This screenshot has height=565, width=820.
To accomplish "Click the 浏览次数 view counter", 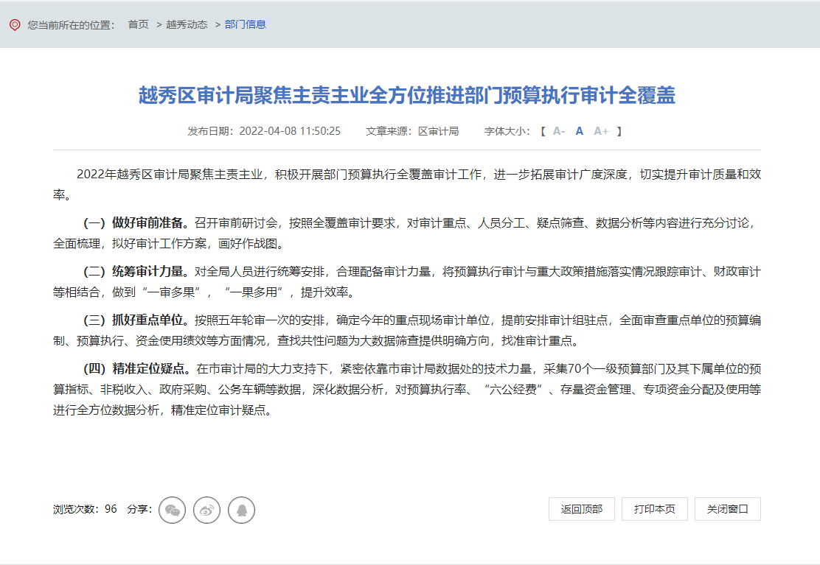I will (85, 509).
